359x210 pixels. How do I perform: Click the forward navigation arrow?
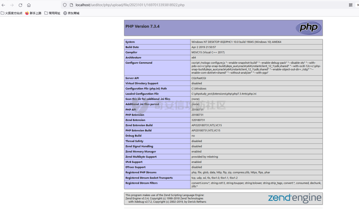[12, 5]
